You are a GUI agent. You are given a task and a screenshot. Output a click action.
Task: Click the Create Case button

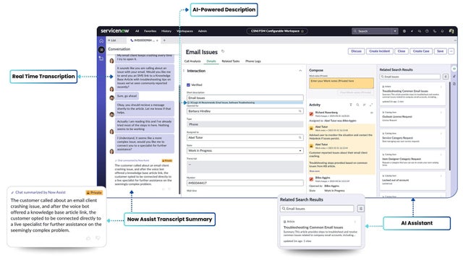coord(421,51)
